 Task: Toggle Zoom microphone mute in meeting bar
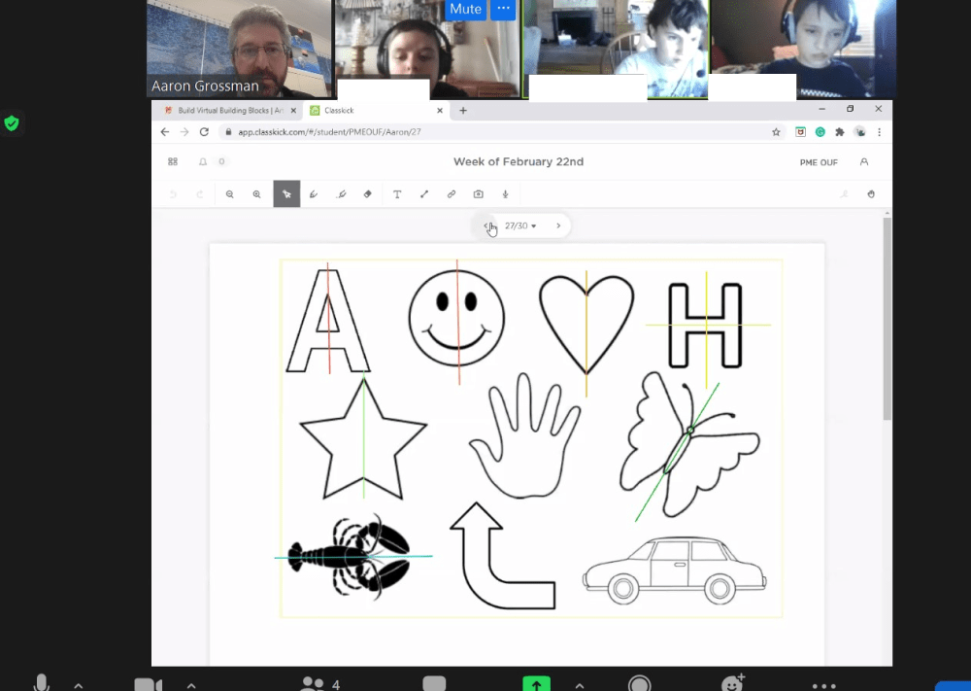click(x=42, y=682)
